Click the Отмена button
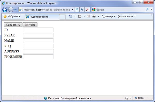The width and height of the screenshot is (155, 102). point(30,25)
